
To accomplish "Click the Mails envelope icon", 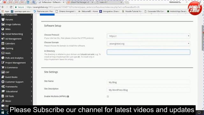I will [x=3, y=53].
